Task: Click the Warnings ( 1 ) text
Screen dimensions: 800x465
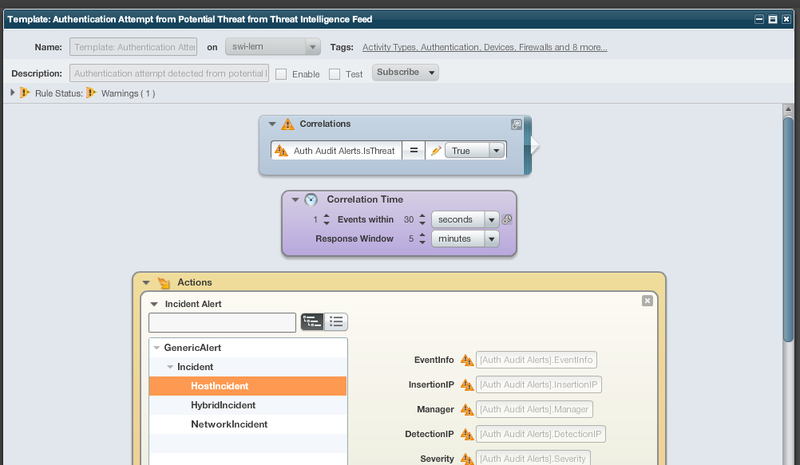Action: click(128, 93)
